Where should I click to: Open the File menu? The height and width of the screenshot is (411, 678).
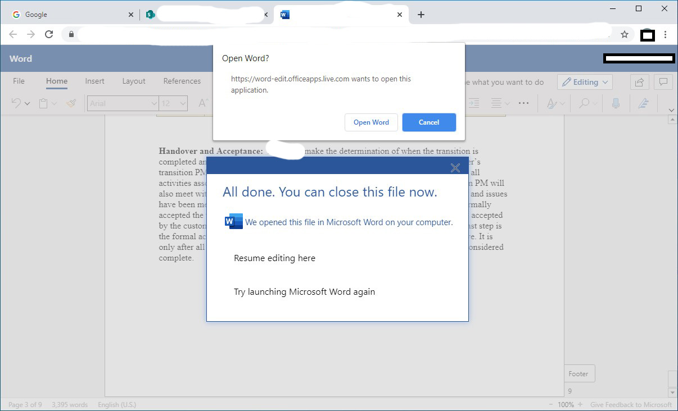tap(19, 81)
